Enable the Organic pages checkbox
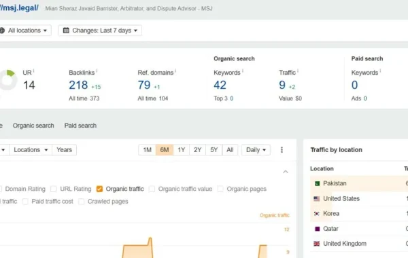The width and height of the screenshot is (408, 258). [220, 189]
